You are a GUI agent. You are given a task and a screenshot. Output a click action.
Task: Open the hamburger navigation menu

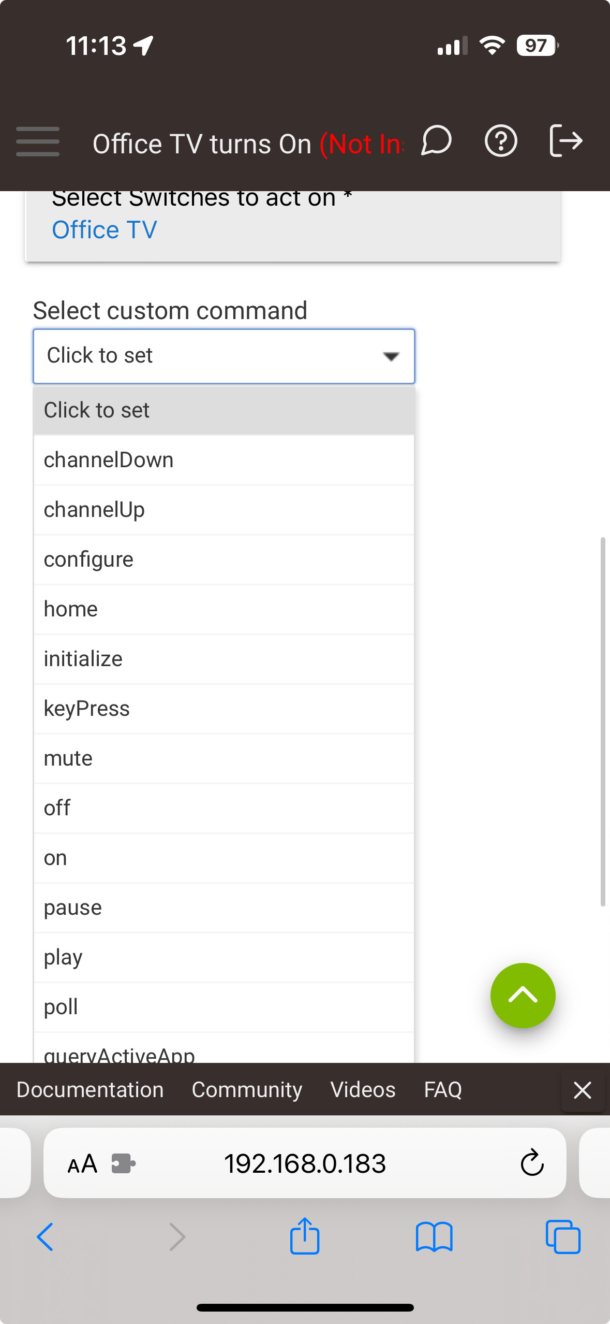[x=37, y=141]
